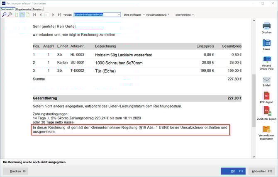This screenshot has height=177, width=278.
Task: Click the zoom in magnifier icon
Action: pyautogui.click(x=10, y=15)
